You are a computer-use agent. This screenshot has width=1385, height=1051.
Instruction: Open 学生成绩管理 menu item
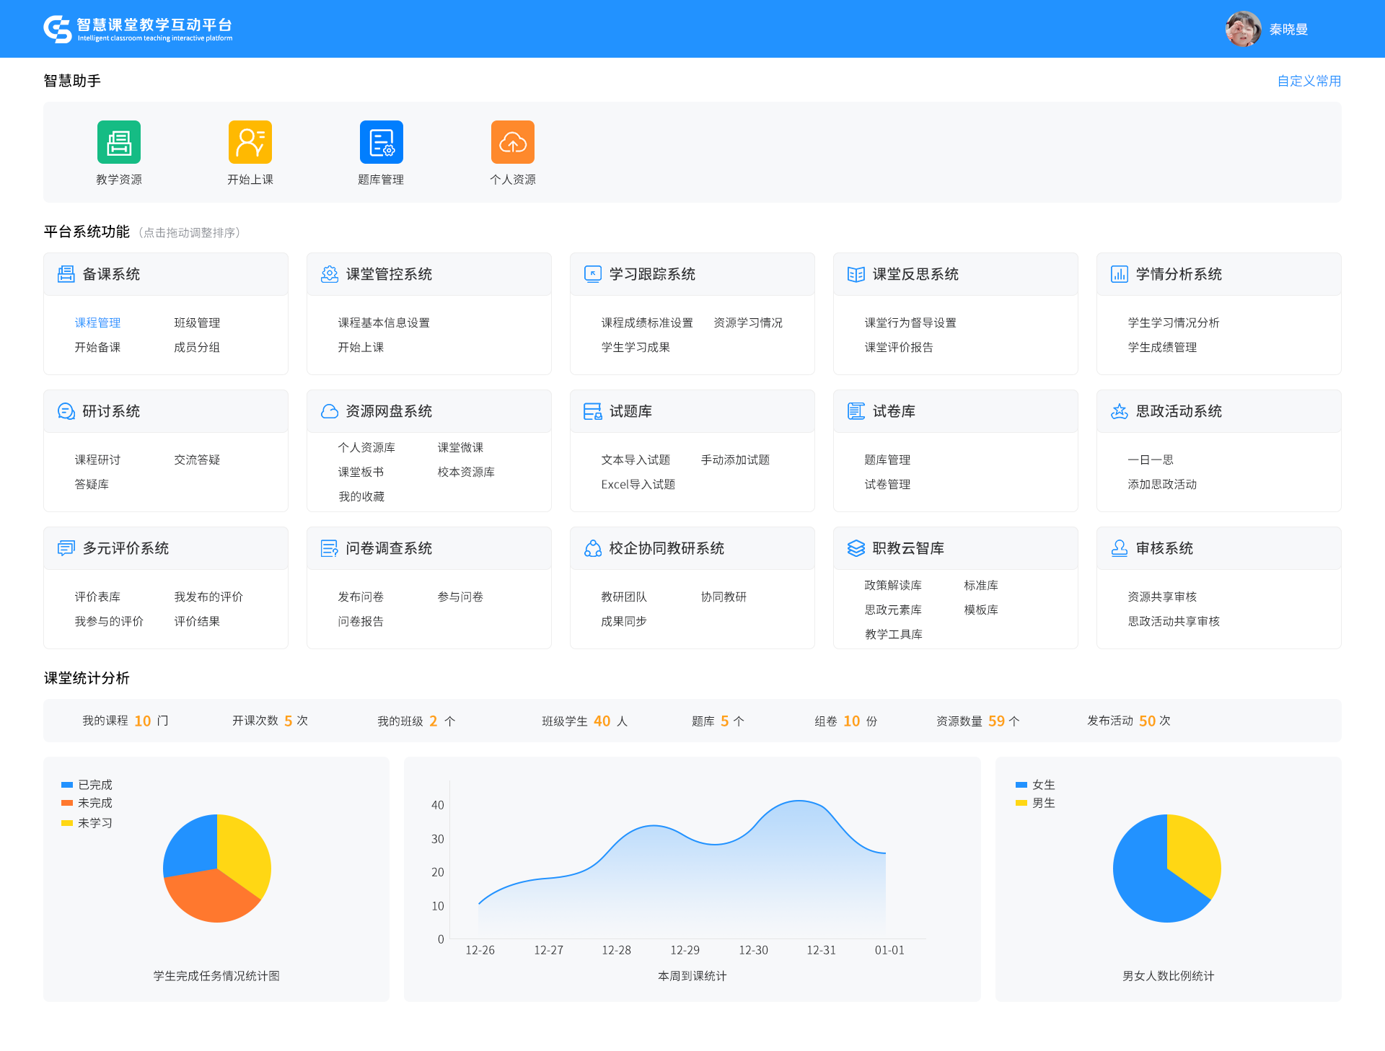click(1161, 347)
